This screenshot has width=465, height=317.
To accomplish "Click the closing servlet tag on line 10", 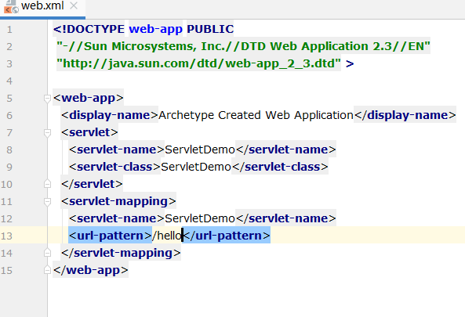I will coord(92,184).
